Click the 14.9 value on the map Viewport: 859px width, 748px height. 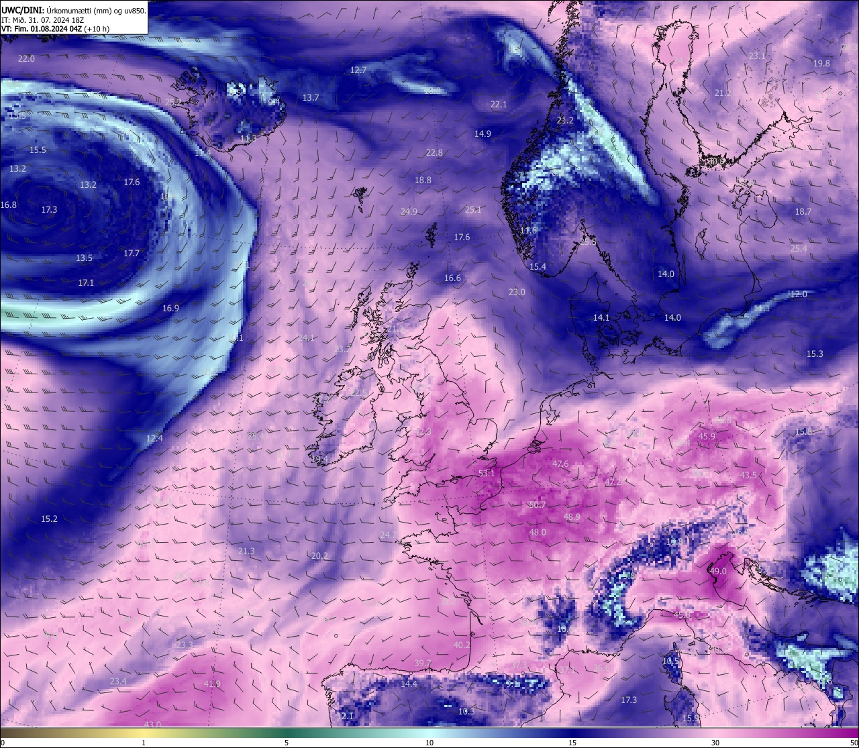(483, 134)
